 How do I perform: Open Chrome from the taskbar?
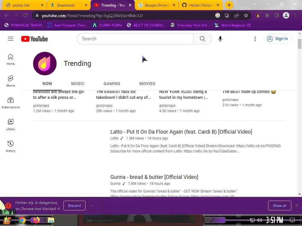22,220
